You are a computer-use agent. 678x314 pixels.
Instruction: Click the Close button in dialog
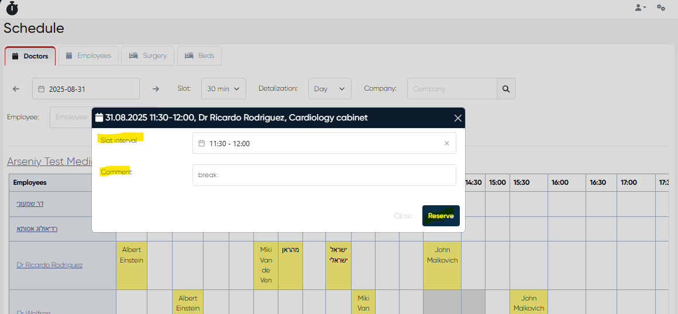pos(403,216)
